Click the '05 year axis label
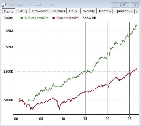This screenshot has height=126, width=141. (x=41, y=119)
